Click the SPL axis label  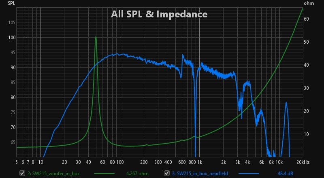pyautogui.click(x=11, y=3)
